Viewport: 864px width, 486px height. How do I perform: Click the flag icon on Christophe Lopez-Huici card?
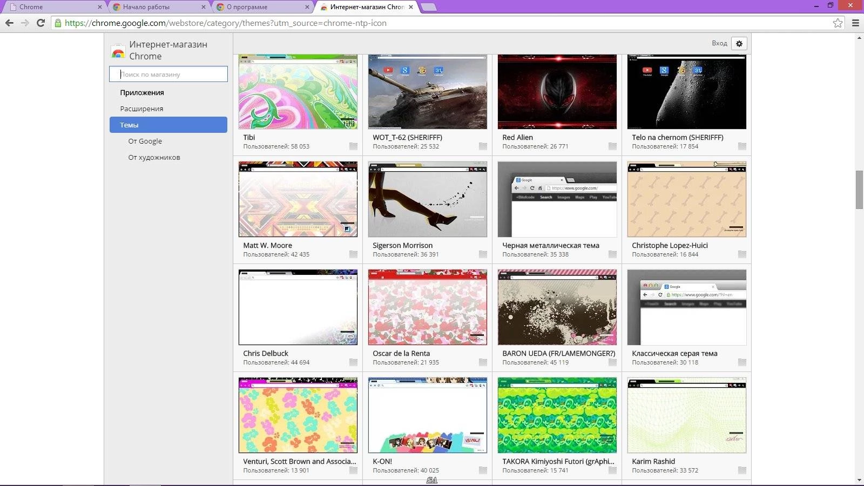tap(742, 254)
